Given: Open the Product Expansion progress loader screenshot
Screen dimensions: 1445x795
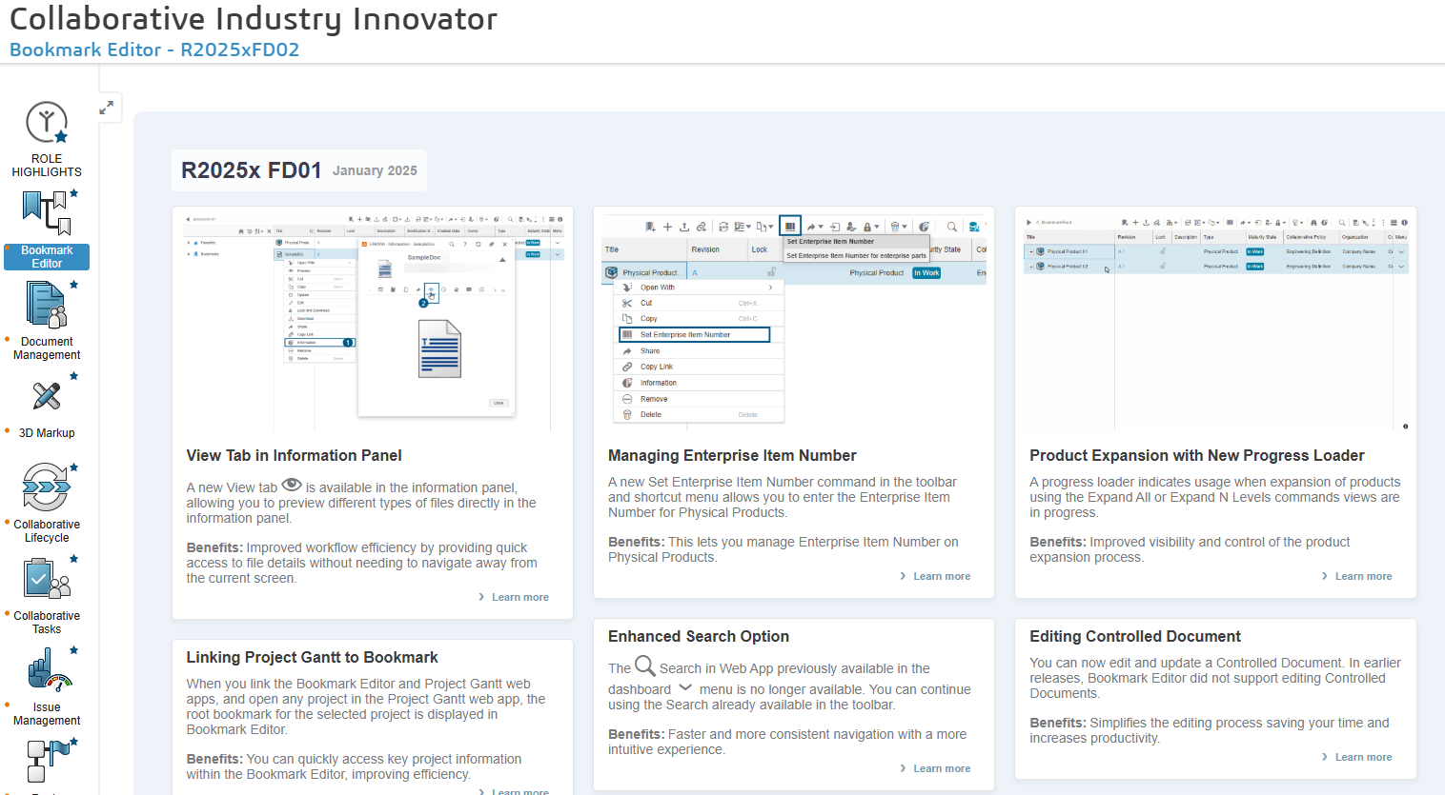Looking at the screenshot, I should tap(1215, 319).
